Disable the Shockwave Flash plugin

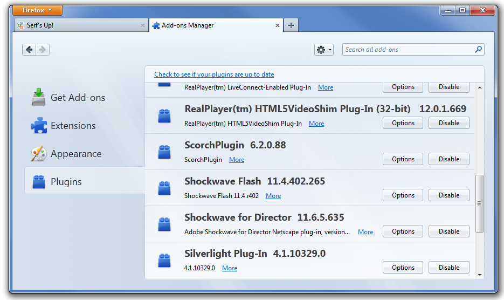448,195
